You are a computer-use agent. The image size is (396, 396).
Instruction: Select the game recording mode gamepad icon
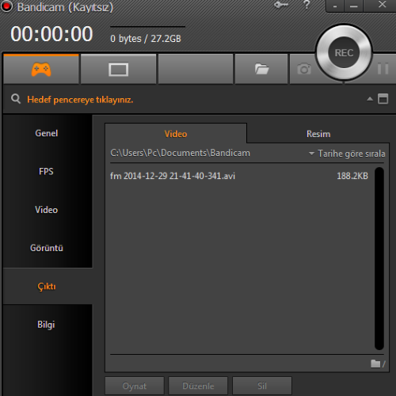tap(41, 70)
